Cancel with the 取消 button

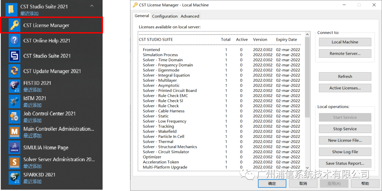303,184
